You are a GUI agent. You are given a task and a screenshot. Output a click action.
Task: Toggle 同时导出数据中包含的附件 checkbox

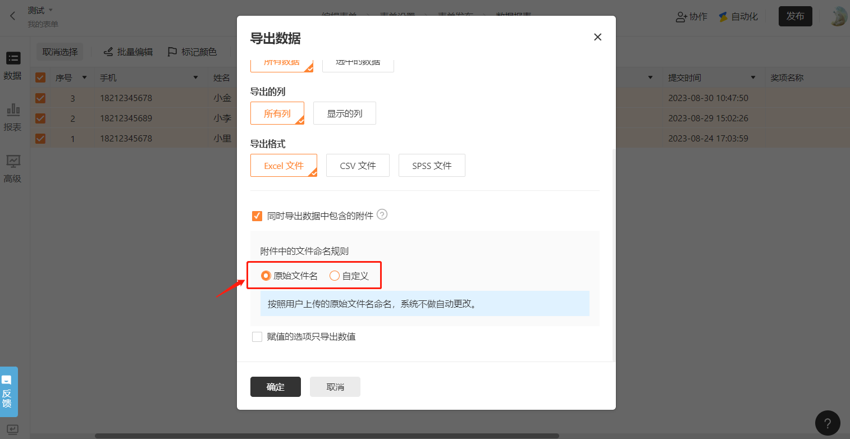[257, 216]
